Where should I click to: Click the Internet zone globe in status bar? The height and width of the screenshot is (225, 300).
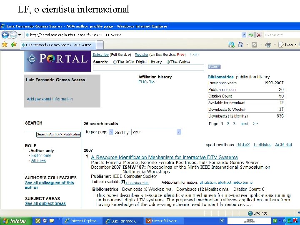click(x=250, y=213)
